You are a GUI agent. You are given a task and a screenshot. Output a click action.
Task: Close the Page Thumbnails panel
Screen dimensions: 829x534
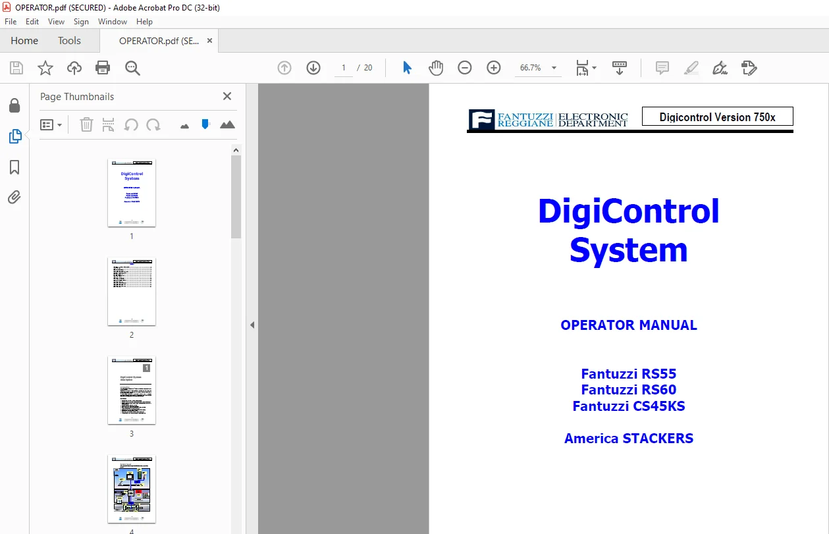pyautogui.click(x=227, y=96)
